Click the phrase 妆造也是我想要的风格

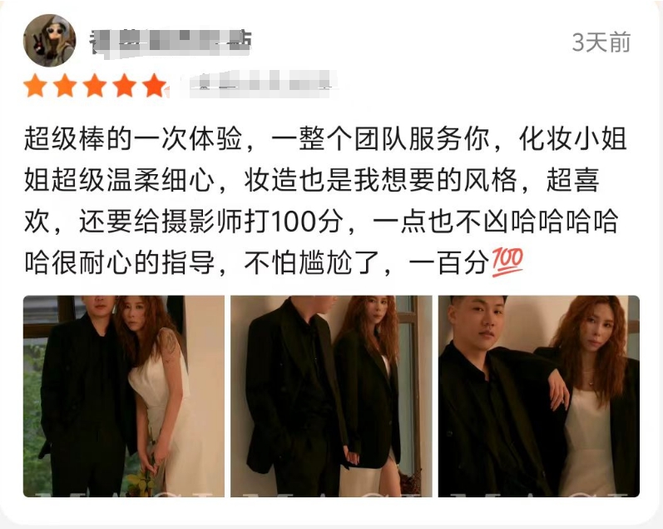tap(380, 180)
